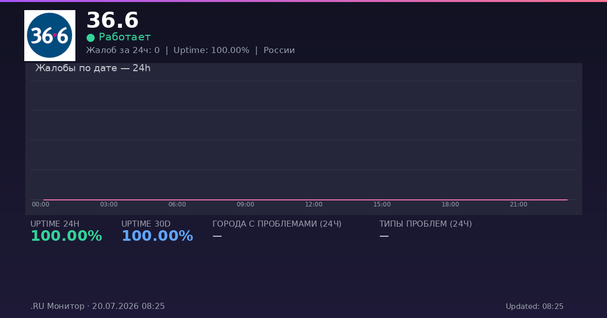Viewport: 607px width, 318px height.
Task: Click the Updated: 08:25 timestamp
Action: pos(535,306)
